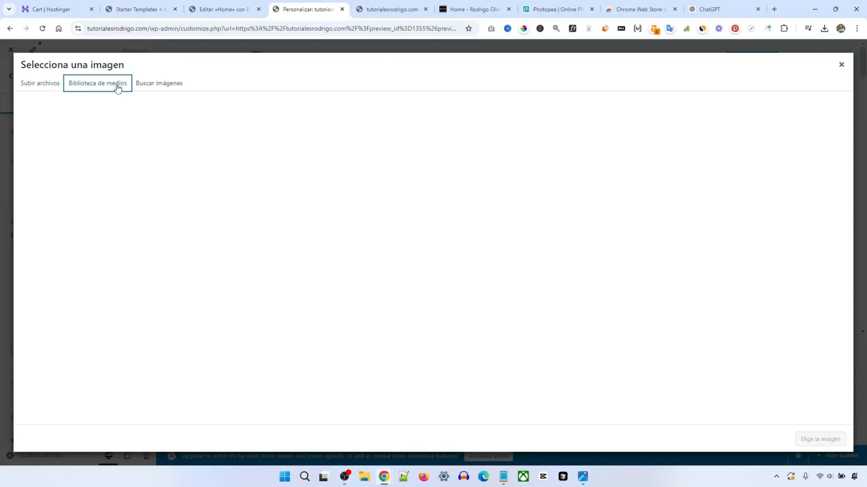Switch to tablet preview mode

click(128, 456)
